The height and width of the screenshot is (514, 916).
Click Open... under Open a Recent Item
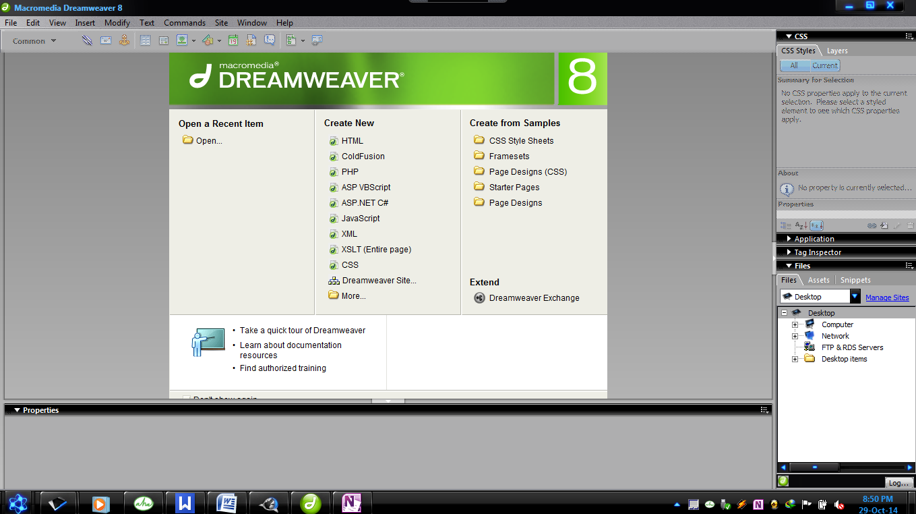[209, 140]
